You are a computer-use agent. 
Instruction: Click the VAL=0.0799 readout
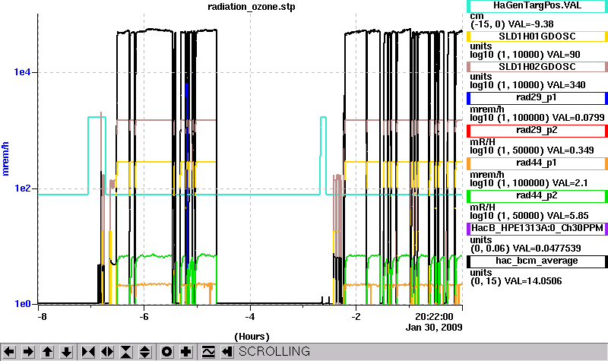578,118
